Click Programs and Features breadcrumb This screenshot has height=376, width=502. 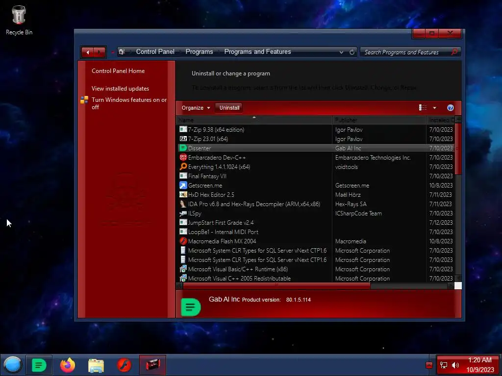[x=257, y=52]
